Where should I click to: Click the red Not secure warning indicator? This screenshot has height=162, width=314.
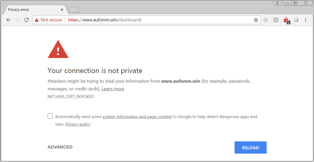click(x=49, y=20)
